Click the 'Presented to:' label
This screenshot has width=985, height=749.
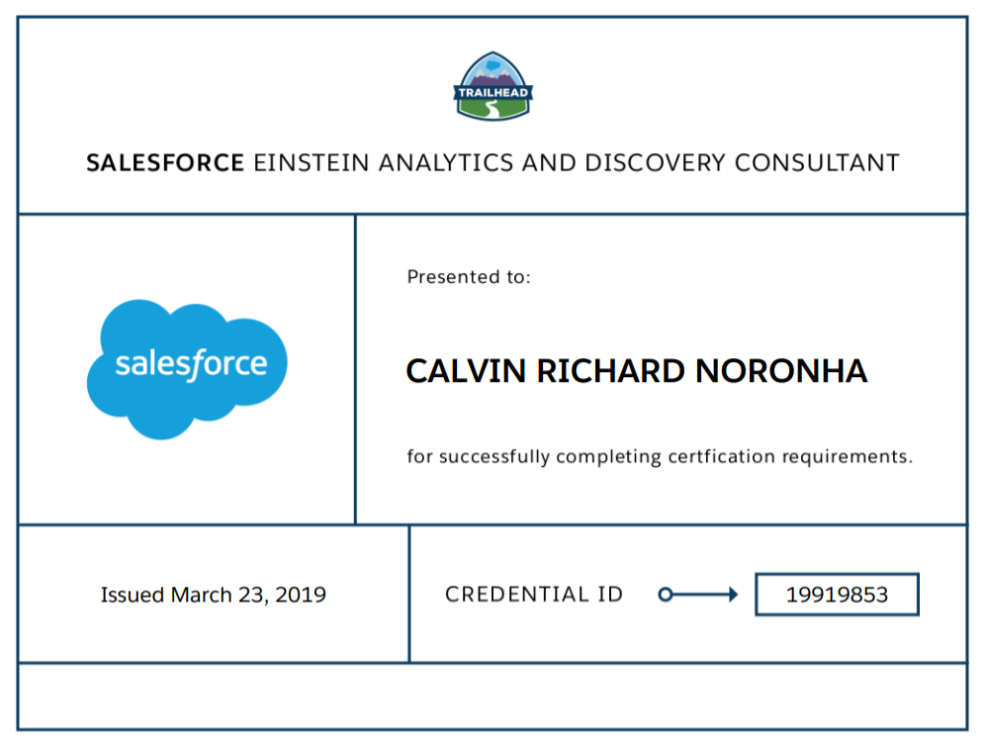click(x=469, y=277)
